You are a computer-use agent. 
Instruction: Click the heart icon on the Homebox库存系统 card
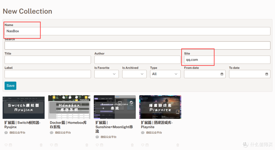coord(52,145)
